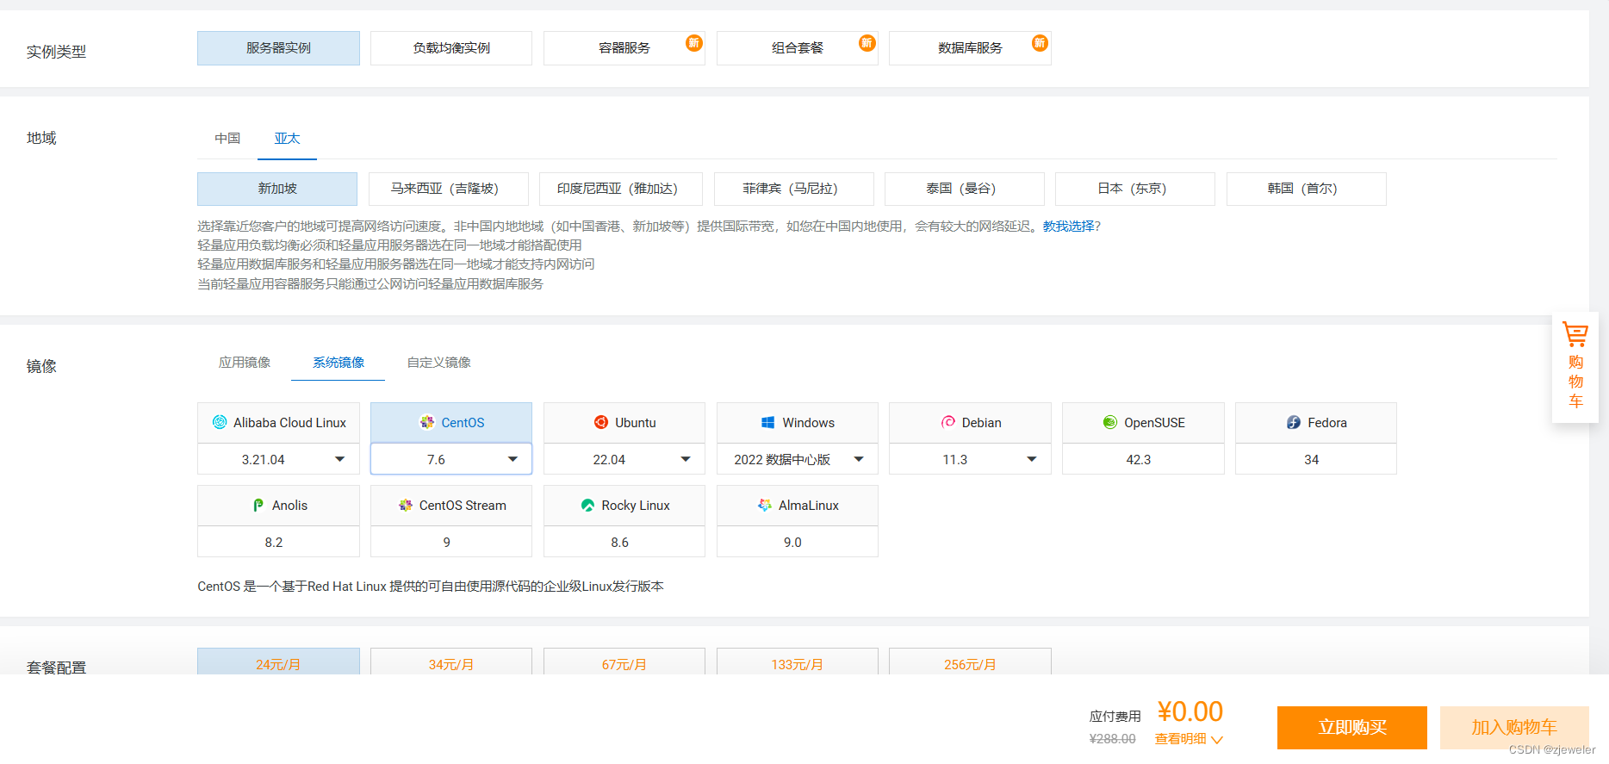Select OpenSUSE 42.3 version field
Image resolution: width=1609 pixels, height=764 pixels.
1143,459
